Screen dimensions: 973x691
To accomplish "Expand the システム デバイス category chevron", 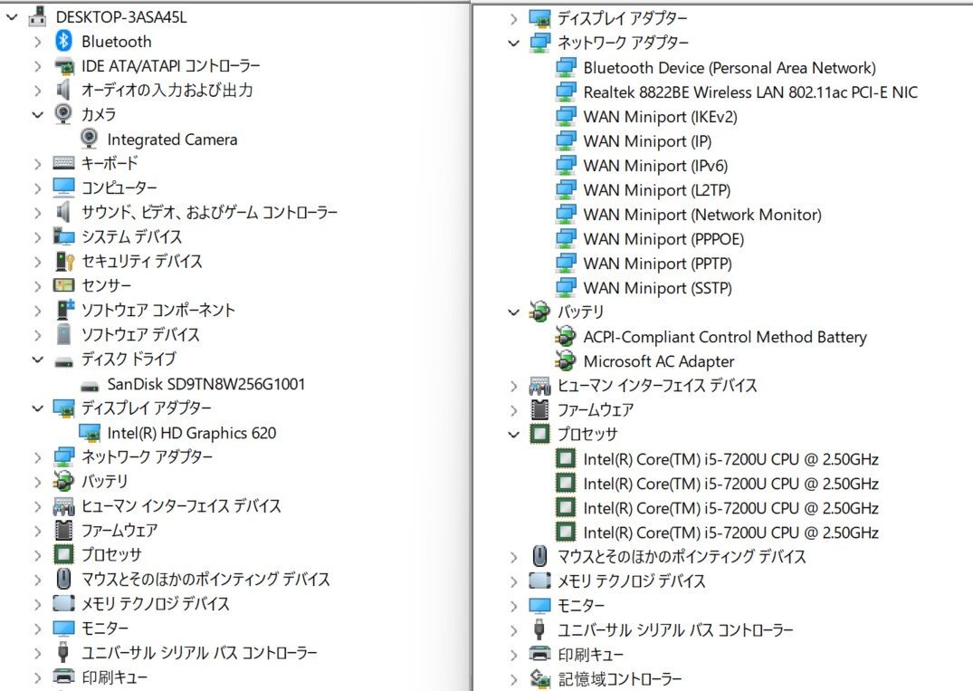I will click(x=37, y=237).
